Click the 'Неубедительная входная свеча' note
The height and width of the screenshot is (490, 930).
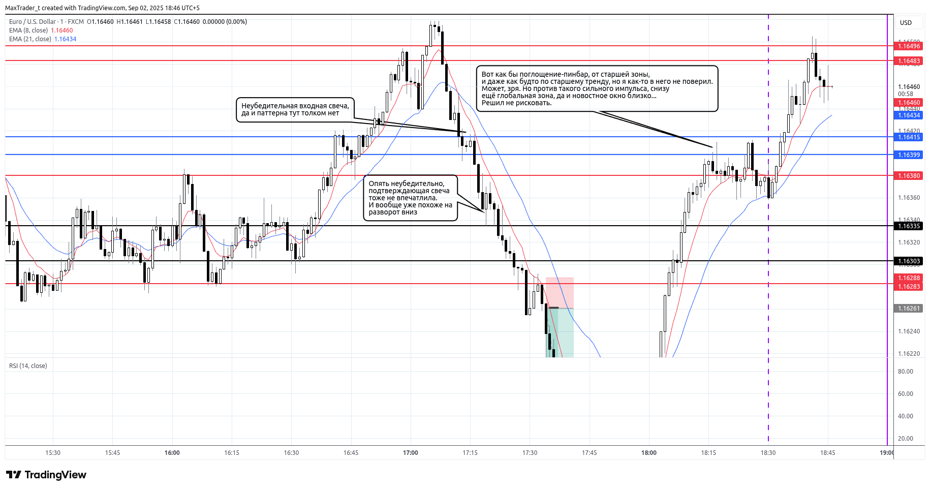point(295,109)
